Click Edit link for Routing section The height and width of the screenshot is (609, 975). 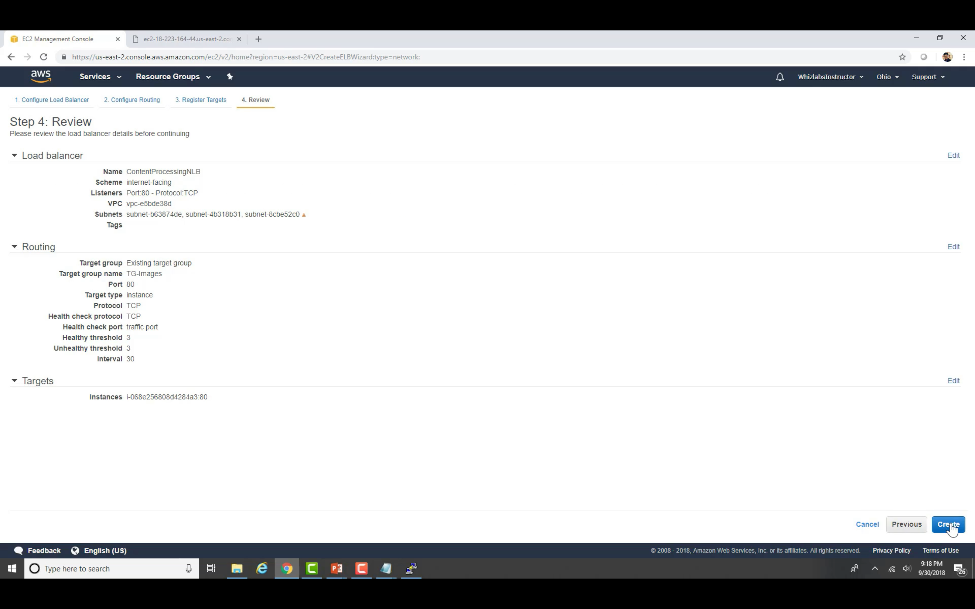pos(953,247)
